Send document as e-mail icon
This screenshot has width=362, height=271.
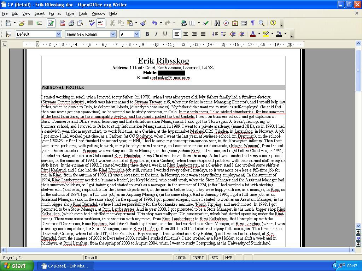click(40, 23)
